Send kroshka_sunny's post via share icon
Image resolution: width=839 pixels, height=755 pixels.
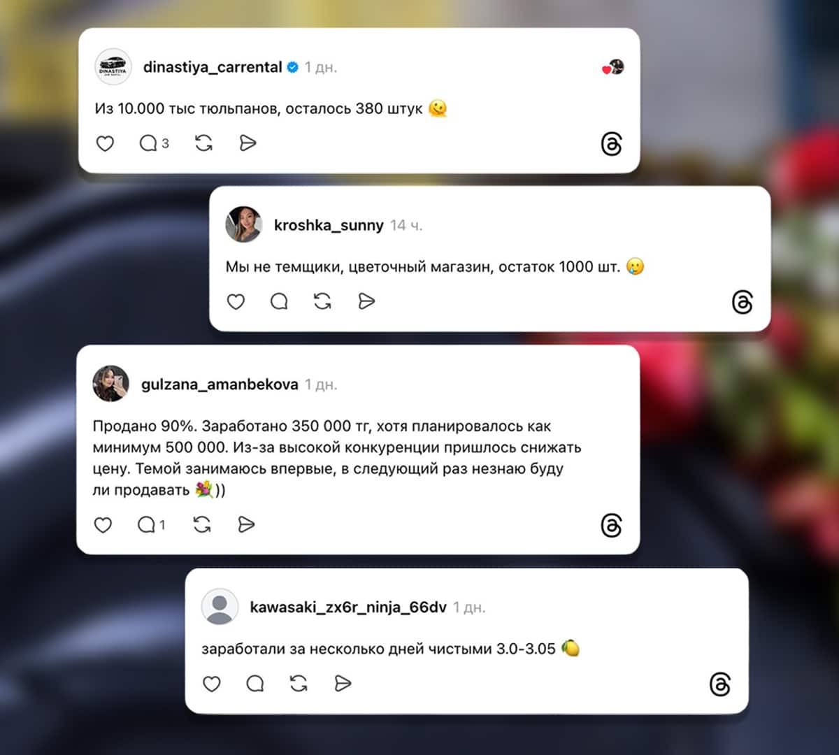pyautogui.click(x=366, y=301)
